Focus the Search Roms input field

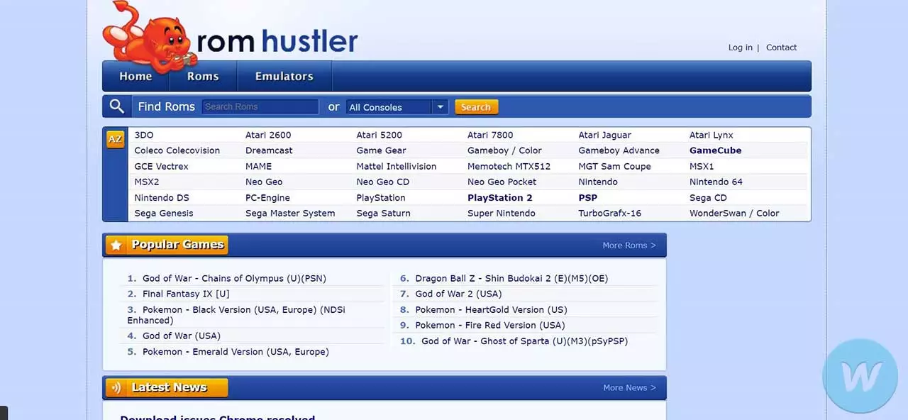(x=260, y=106)
